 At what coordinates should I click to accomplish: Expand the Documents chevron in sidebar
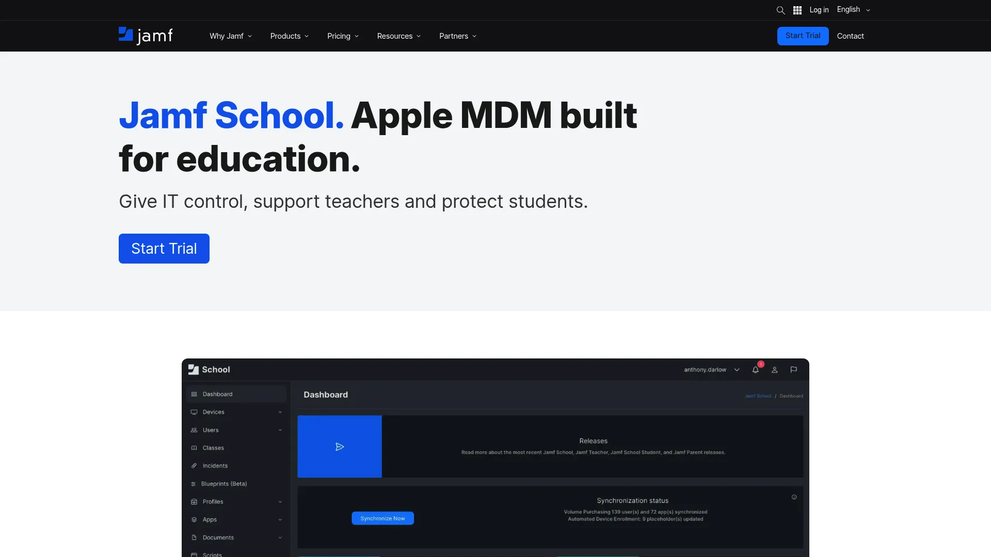[280, 538]
